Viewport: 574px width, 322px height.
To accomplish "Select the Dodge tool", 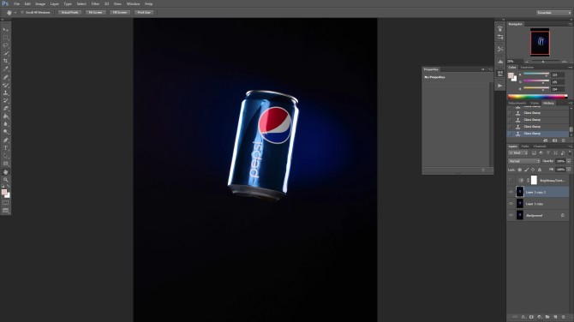I will (5, 132).
